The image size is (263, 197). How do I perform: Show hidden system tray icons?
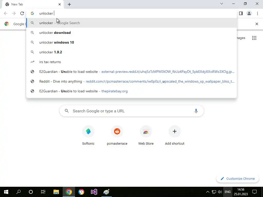point(208,192)
